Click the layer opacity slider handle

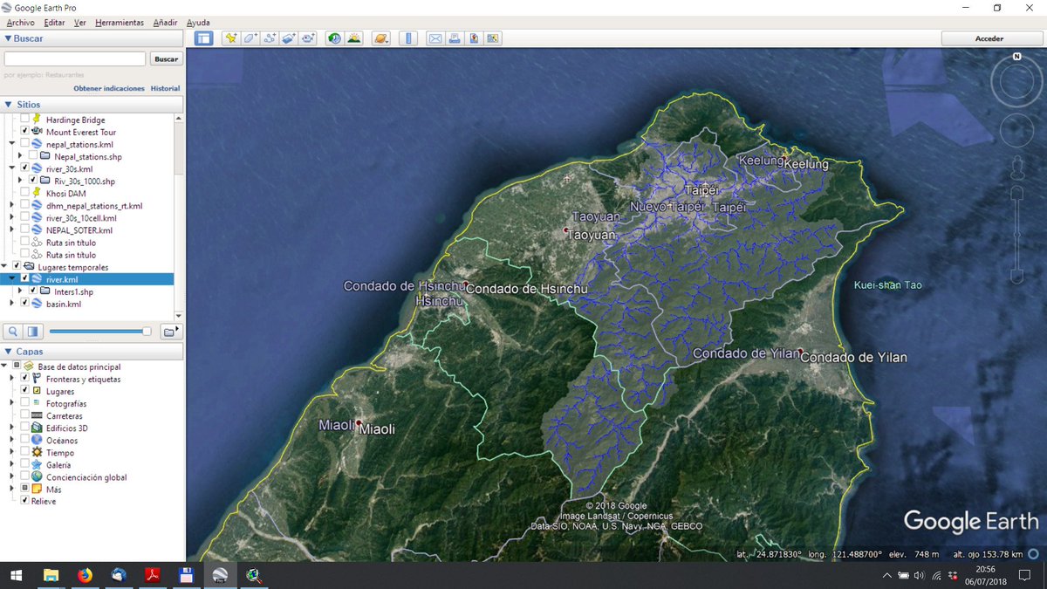(x=147, y=332)
